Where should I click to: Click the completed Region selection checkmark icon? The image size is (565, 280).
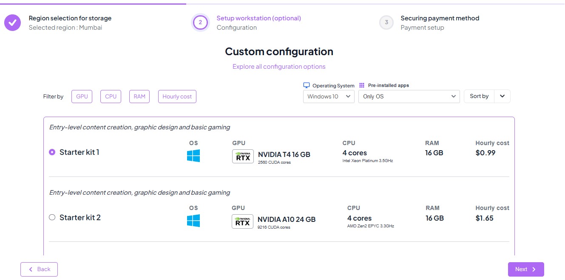tap(12, 22)
